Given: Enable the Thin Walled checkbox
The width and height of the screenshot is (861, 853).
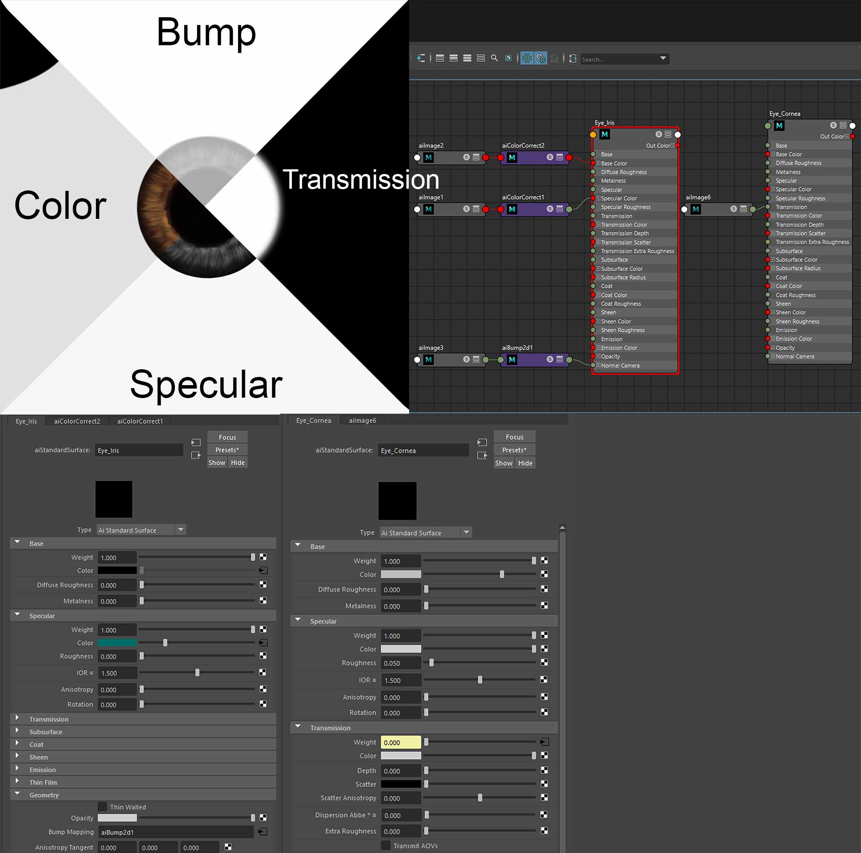Looking at the screenshot, I should pos(102,806).
